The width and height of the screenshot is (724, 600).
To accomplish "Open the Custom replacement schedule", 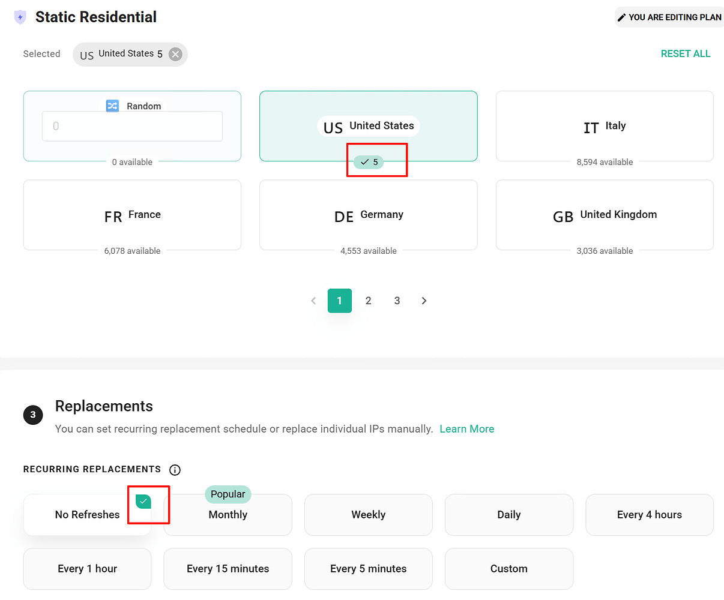I will (508, 569).
